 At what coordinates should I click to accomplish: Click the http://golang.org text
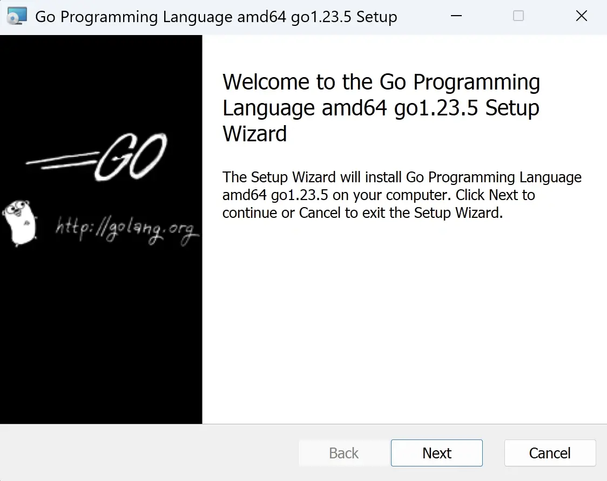tap(127, 230)
